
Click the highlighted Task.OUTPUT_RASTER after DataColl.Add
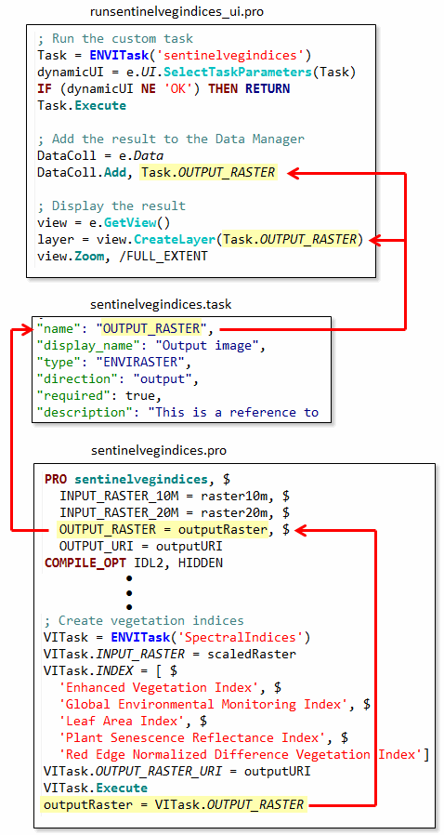tap(208, 173)
